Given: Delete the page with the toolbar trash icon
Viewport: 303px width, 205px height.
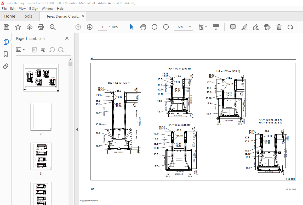Looking at the screenshot, I should (x=279, y=27).
